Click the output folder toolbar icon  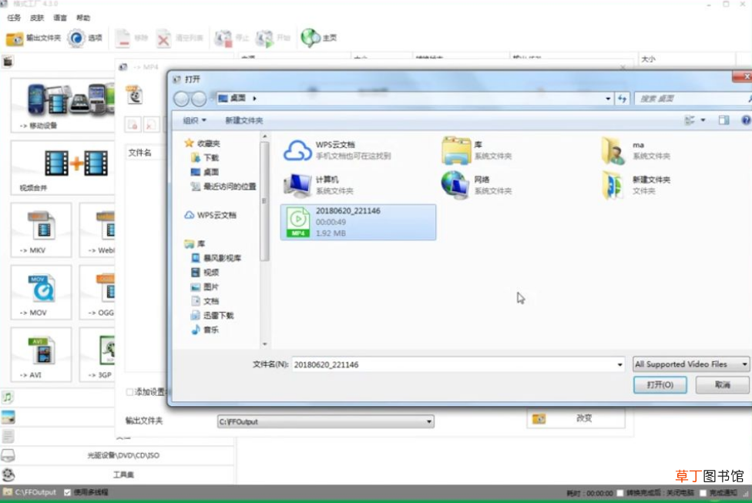pyautogui.click(x=15, y=39)
